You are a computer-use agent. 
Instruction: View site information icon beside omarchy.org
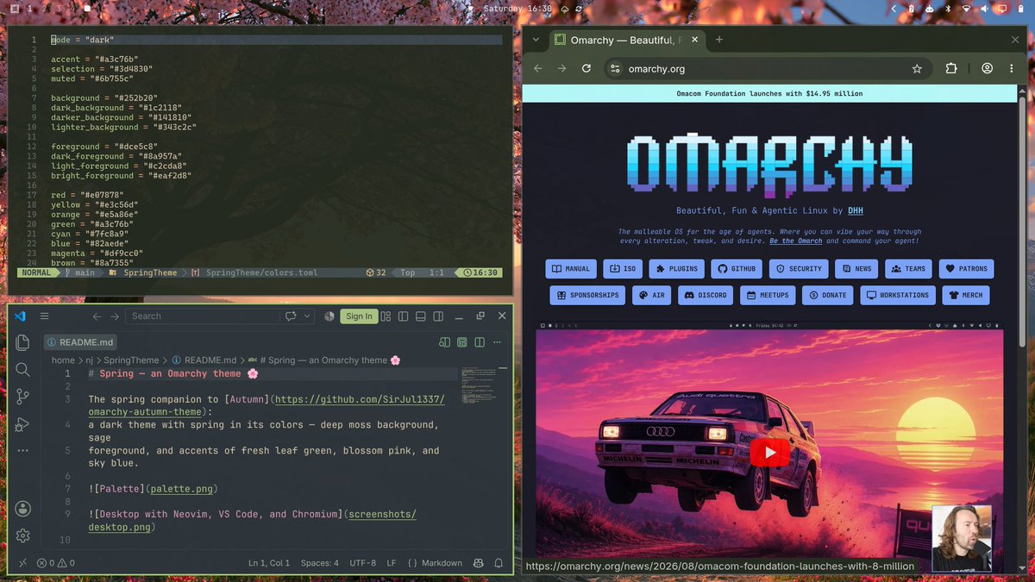pos(614,68)
